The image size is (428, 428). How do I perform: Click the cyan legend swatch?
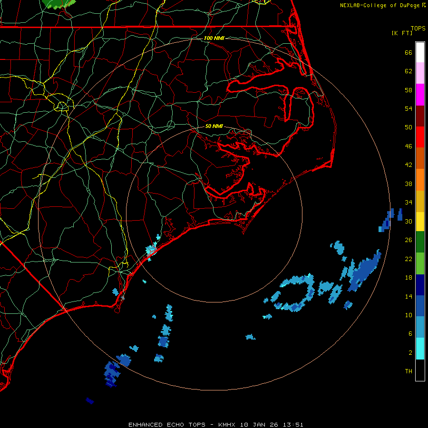(420, 349)
